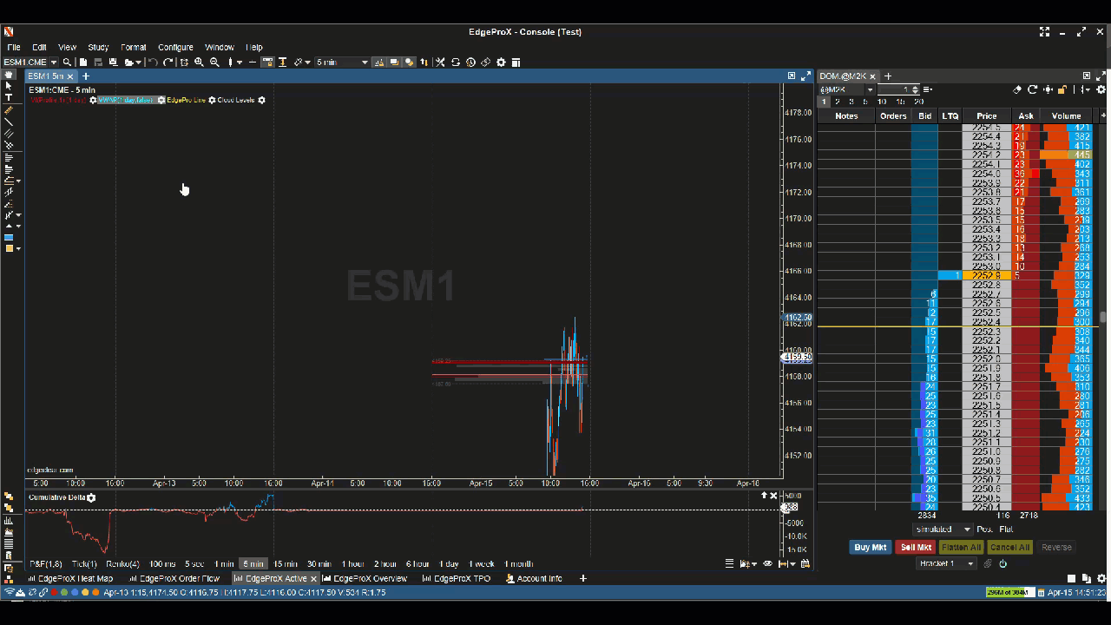Click the Cancel All button
This screenshot has height=625, width=1111.
click(x=1009, y=547)
